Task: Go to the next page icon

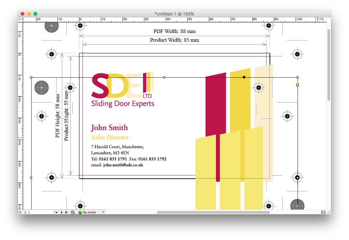Action: (61, 212)
